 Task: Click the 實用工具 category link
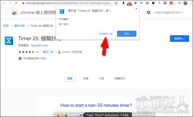coord(48,52)
